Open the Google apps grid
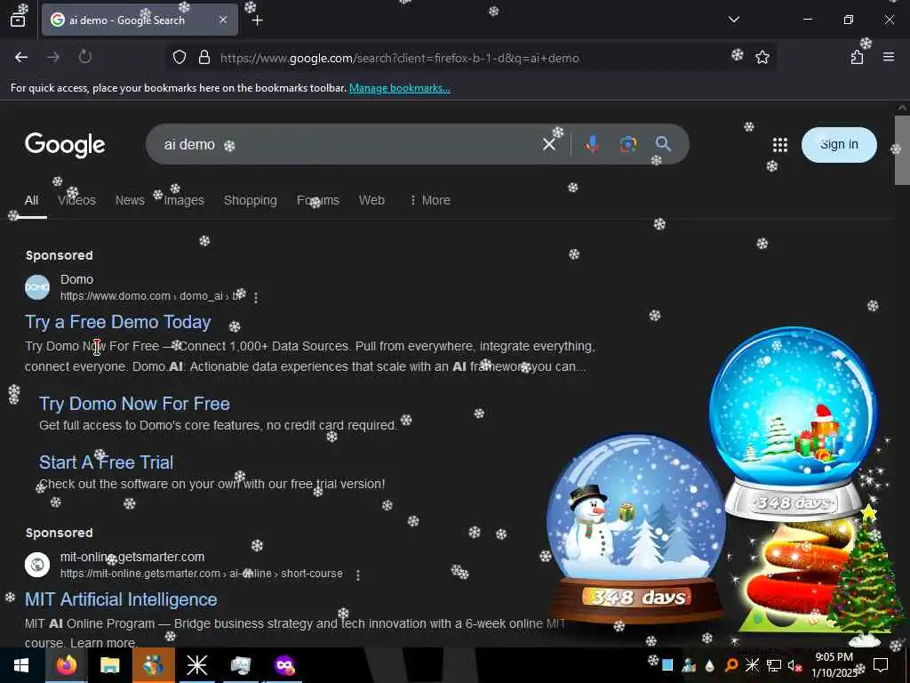This screenshot has width=910, height=683. point(780,145)
